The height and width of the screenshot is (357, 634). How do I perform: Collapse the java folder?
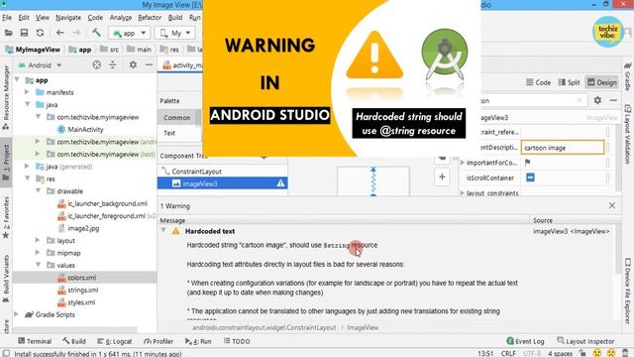(x=28, y=104)
